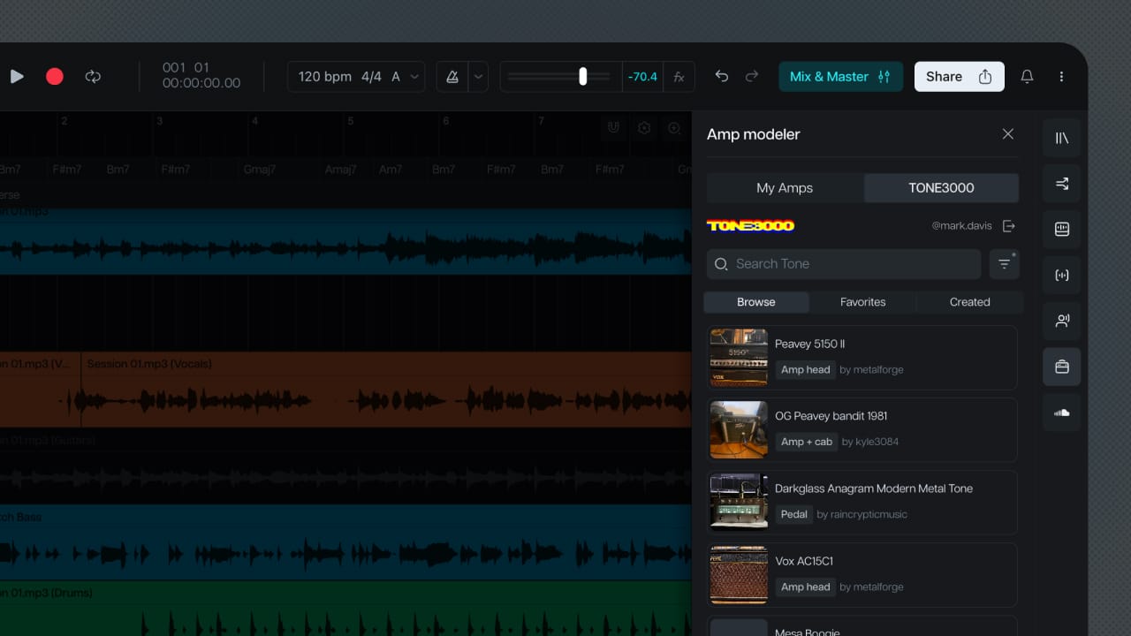
Task: Open notifications bell
Action: pyautogui.click(x=1027, y=77)
